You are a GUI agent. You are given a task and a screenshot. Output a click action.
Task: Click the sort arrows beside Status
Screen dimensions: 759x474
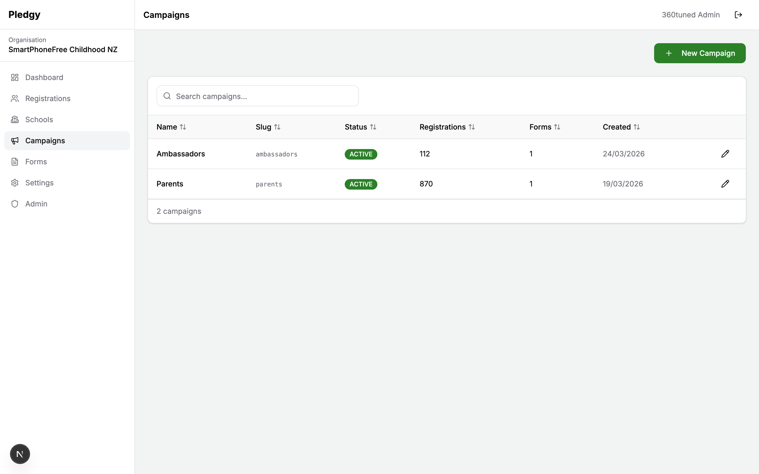(373, 127)
